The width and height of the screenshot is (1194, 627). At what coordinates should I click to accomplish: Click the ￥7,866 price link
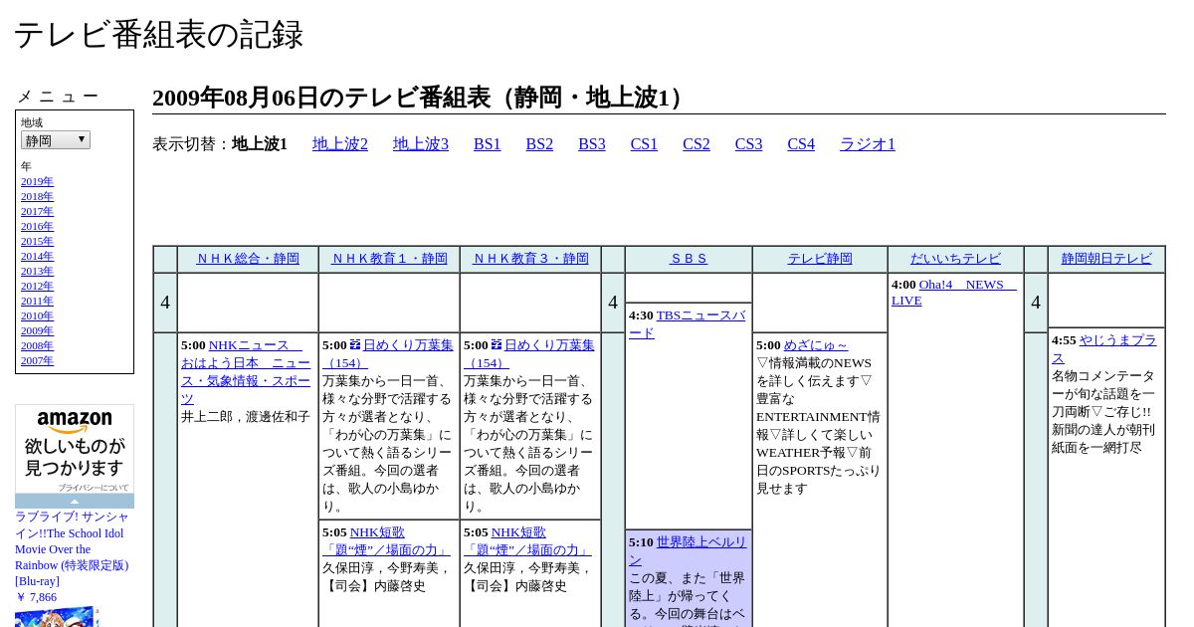click(36, 597)
